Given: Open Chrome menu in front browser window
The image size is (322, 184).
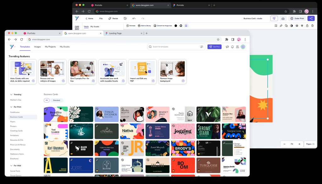Looking at the screenshot, I should coord(245,39).
